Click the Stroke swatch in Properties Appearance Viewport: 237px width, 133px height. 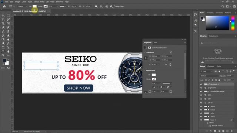(x=154, y=79)
